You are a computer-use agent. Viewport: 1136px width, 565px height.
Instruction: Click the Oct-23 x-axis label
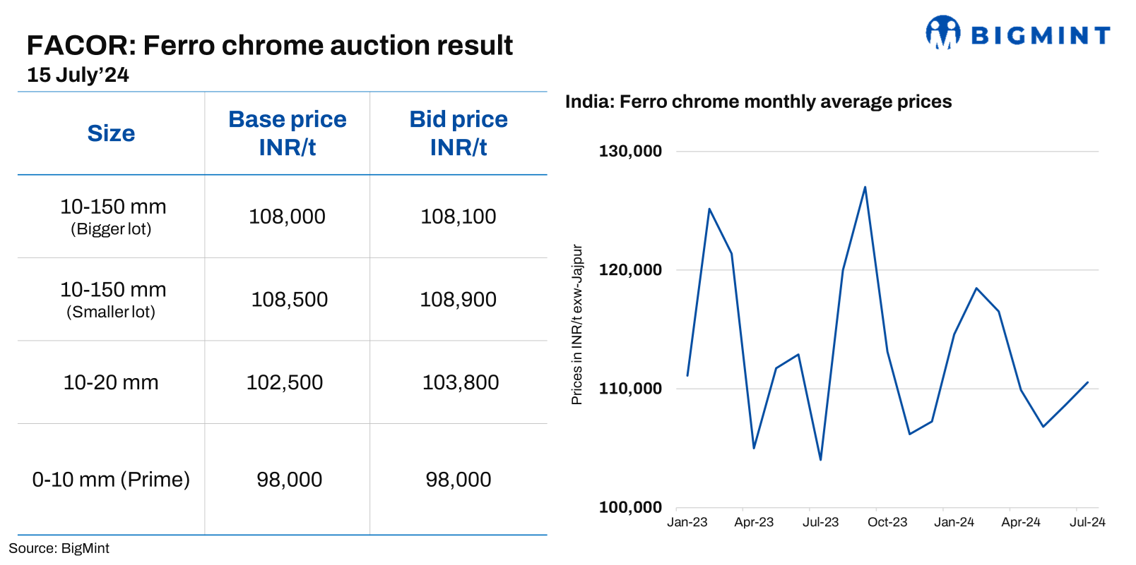887,522
